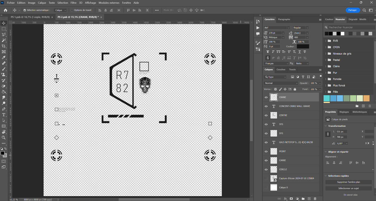
Task: Click the Supprimer l'arrière-plan button
Action: [348, 182]
